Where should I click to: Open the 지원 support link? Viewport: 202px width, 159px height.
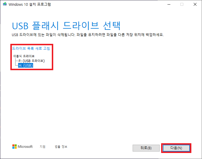43,147
